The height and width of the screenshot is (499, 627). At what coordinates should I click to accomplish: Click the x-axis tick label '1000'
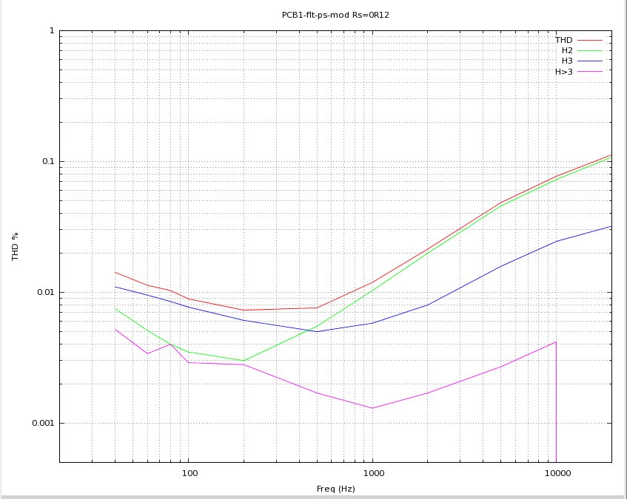tap(374, 473)
